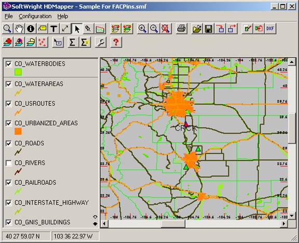The height and width of the screenshot is (243, 299).
Task: Click the Zoom Out magnifier
Action: 154,29
